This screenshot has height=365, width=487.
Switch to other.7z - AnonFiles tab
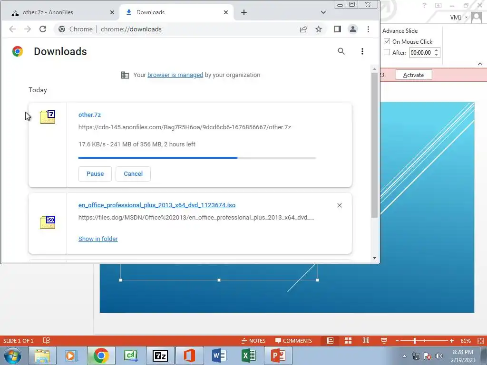click(x=59, y=12)
